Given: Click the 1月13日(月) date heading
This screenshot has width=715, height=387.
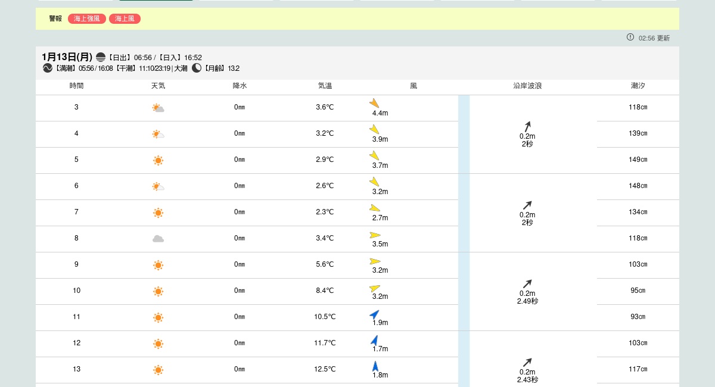Looking at the screenshot, I should (67, 57).
